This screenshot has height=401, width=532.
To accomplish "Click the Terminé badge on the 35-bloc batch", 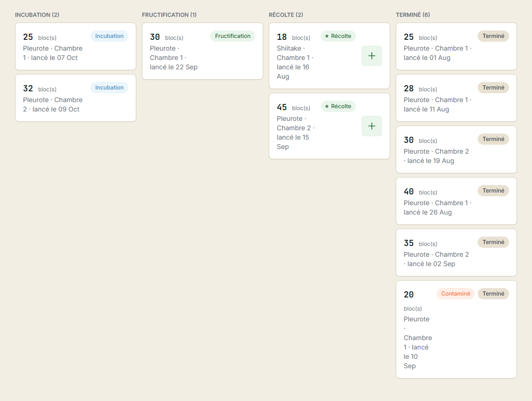I will pos(493,242).
